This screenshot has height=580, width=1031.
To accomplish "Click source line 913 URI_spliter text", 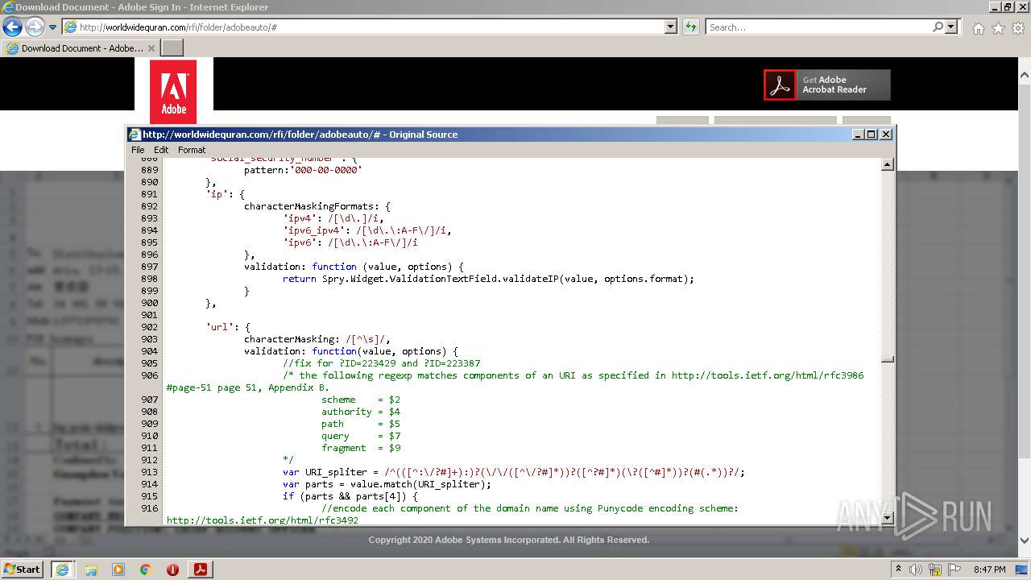I will (514, 472).
